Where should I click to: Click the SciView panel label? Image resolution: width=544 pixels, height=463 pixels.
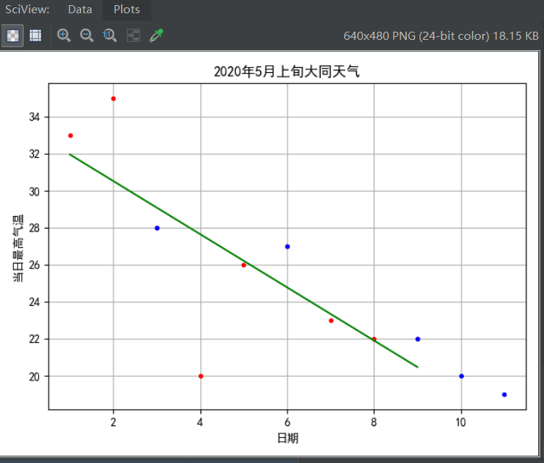coord(27,10)
